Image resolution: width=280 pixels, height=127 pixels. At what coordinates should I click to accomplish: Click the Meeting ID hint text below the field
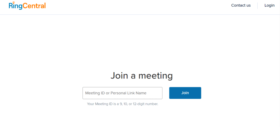point(122,104)
